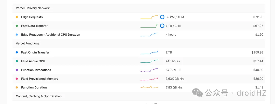Click the 413 hours usage value

click(x=173, y=61)
